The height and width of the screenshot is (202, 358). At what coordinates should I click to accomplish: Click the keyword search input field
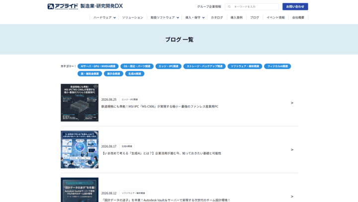pyautogui.click(x=252, y=6)
